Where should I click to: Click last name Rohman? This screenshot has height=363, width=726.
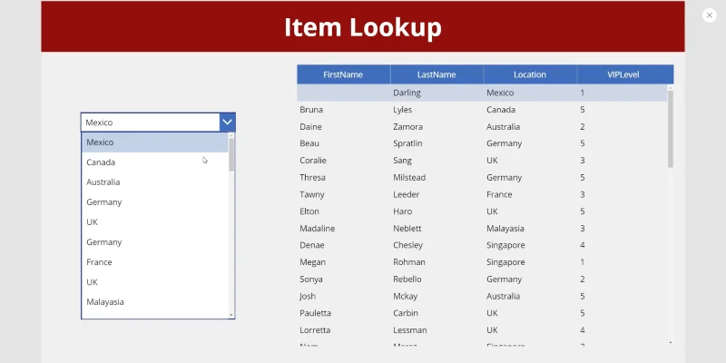409,262
